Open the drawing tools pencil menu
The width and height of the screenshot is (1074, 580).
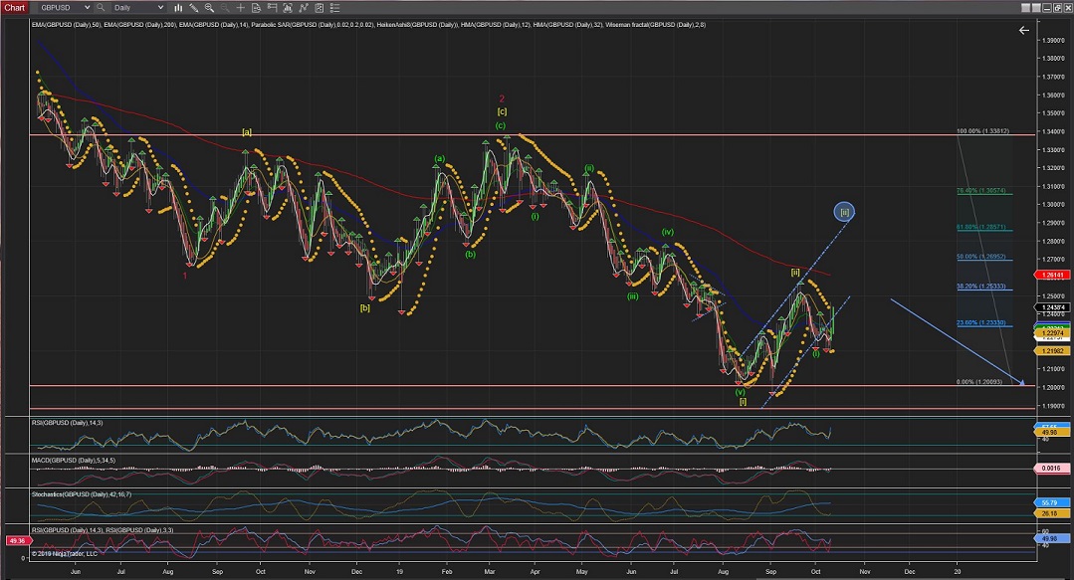[193, 8]
